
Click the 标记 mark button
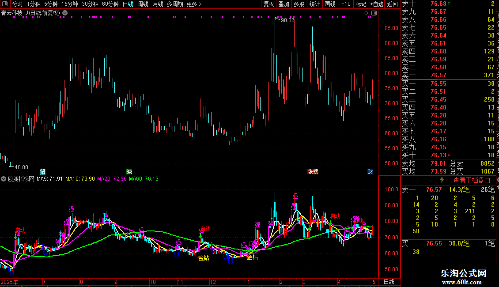pyautogui.click(x=361, y=4)
